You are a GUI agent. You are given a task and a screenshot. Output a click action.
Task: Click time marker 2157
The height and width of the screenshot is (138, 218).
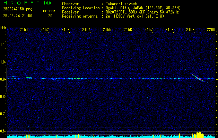tap(149, 29)
